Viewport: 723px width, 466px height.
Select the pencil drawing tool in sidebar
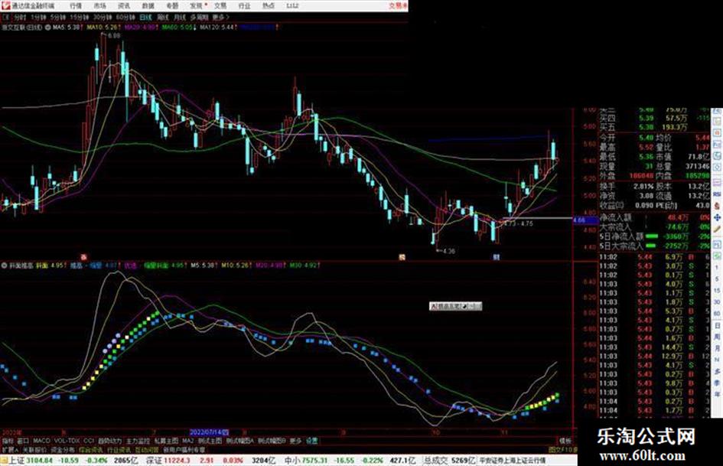tap(717, 229)
